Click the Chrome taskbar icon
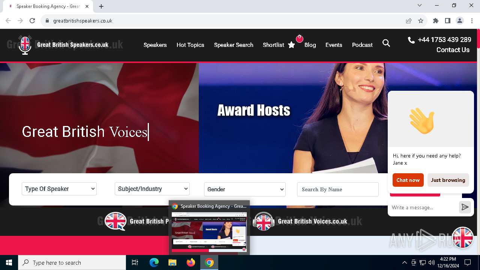This screenshot has width=480, height=270. [x=209, y=262]
